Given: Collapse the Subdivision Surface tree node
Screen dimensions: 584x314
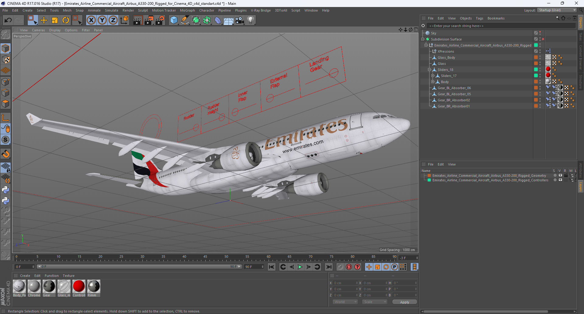Looking at the screenshot, I should [423, 39].
